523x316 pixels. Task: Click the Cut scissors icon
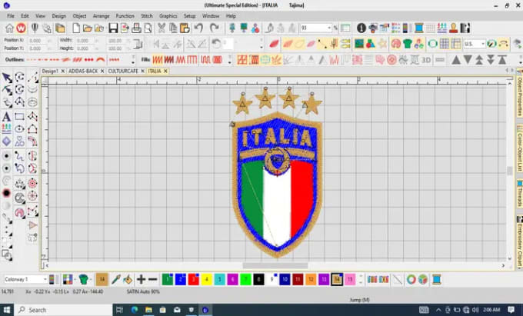pyautogui.click(x=162, y=28)
